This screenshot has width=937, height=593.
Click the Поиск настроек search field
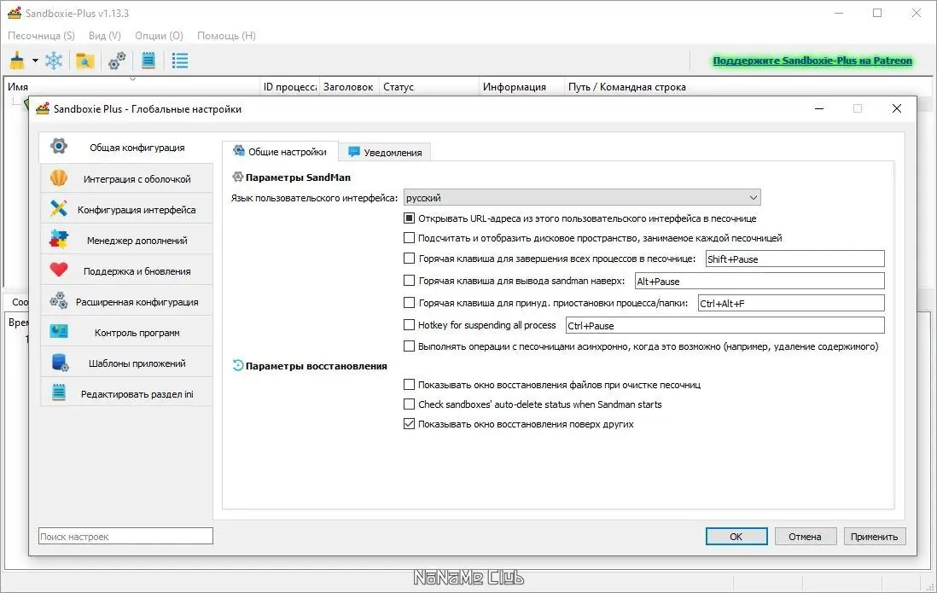tap(125, 536)
